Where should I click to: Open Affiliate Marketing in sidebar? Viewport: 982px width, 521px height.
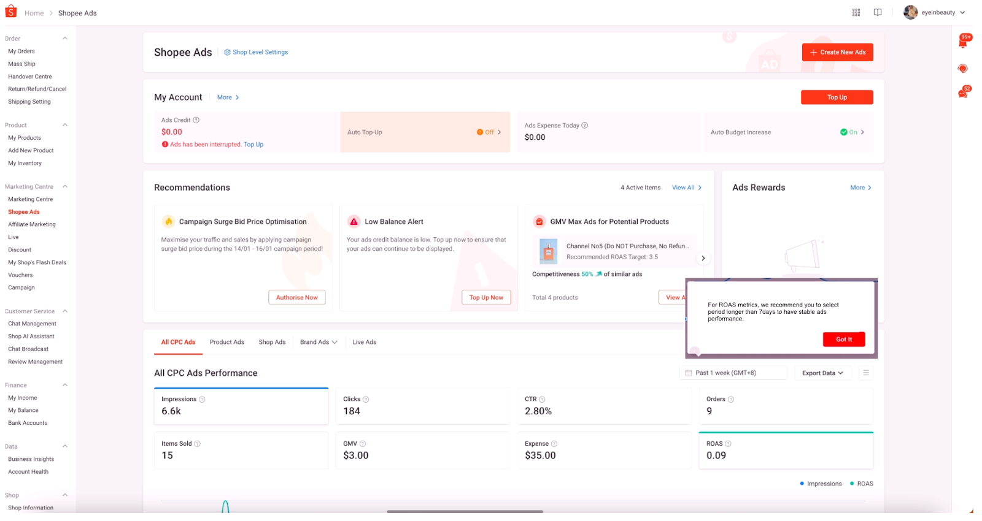[32, 224]
